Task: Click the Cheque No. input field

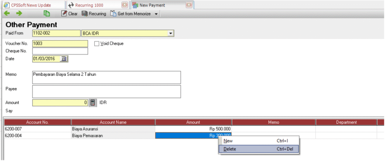Action: coord(60,51)
